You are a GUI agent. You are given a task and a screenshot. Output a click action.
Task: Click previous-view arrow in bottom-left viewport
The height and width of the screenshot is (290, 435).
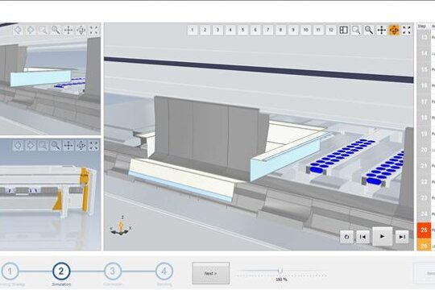point(18,146)
